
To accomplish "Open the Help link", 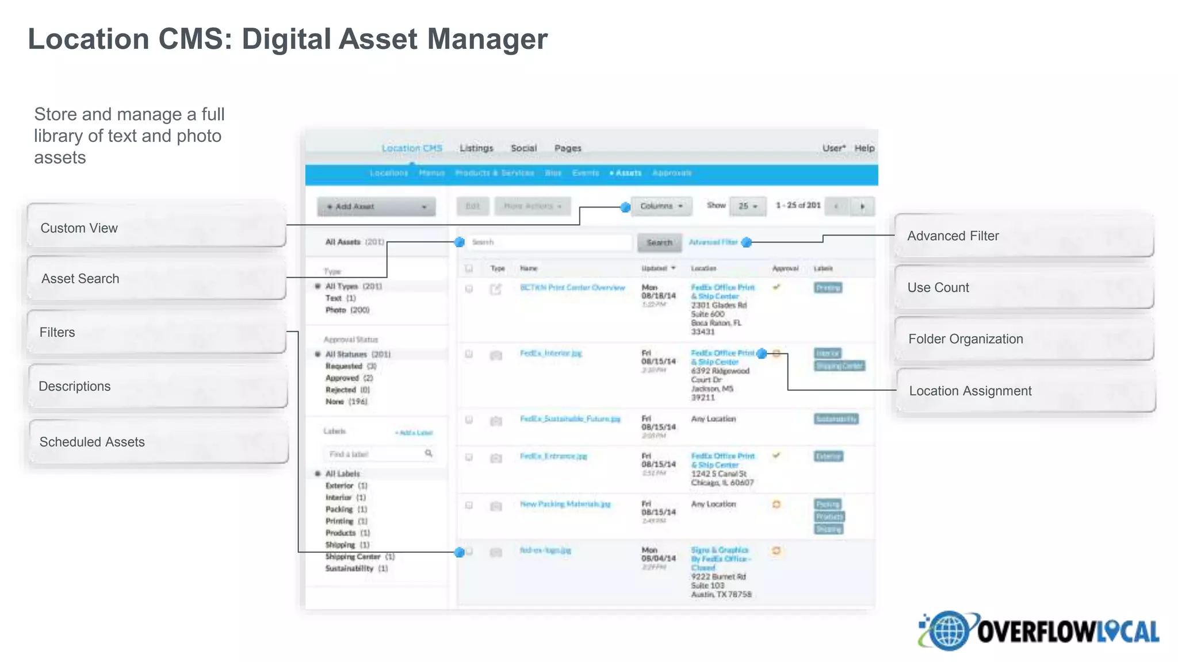I will point(864,148).
